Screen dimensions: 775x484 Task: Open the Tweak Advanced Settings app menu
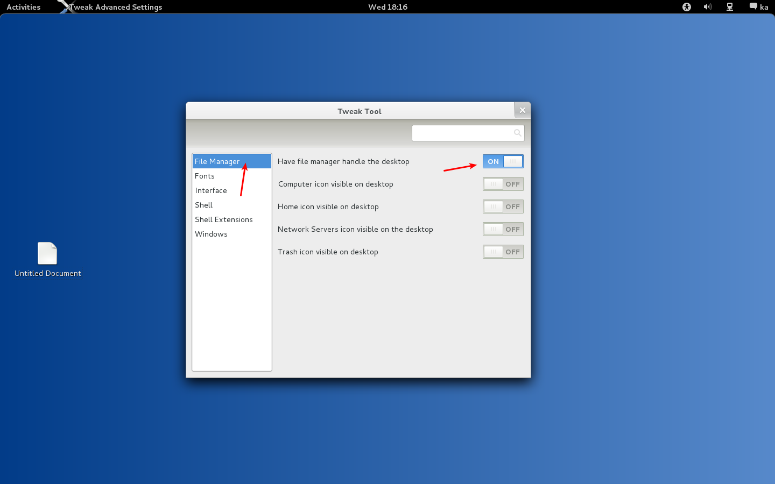pyautogui.click(x=116, y=7)
